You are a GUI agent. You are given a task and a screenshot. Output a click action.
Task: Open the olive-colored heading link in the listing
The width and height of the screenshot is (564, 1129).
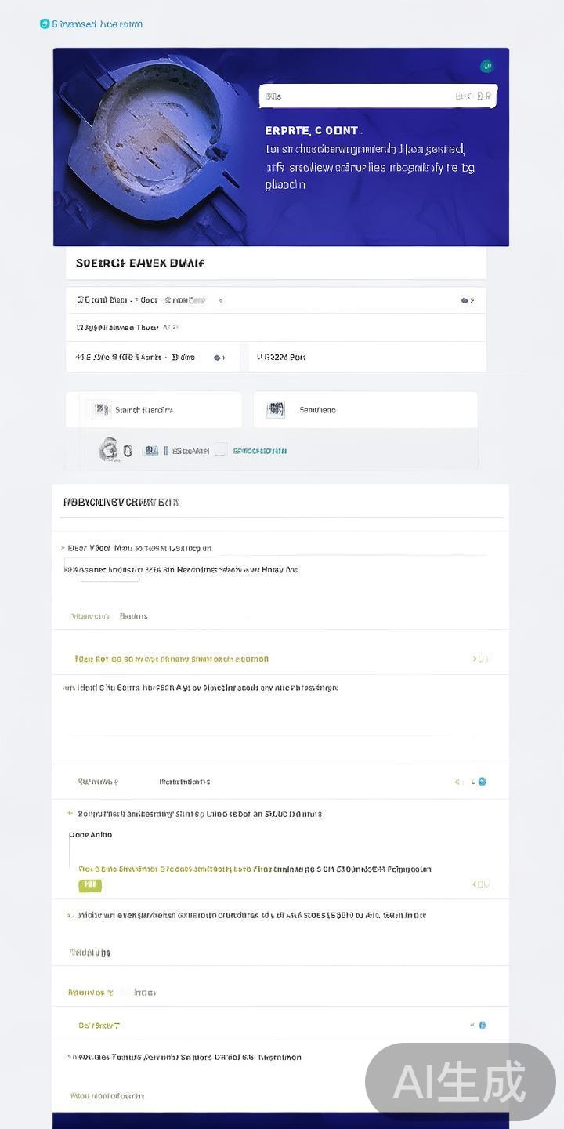coord(172,659)
